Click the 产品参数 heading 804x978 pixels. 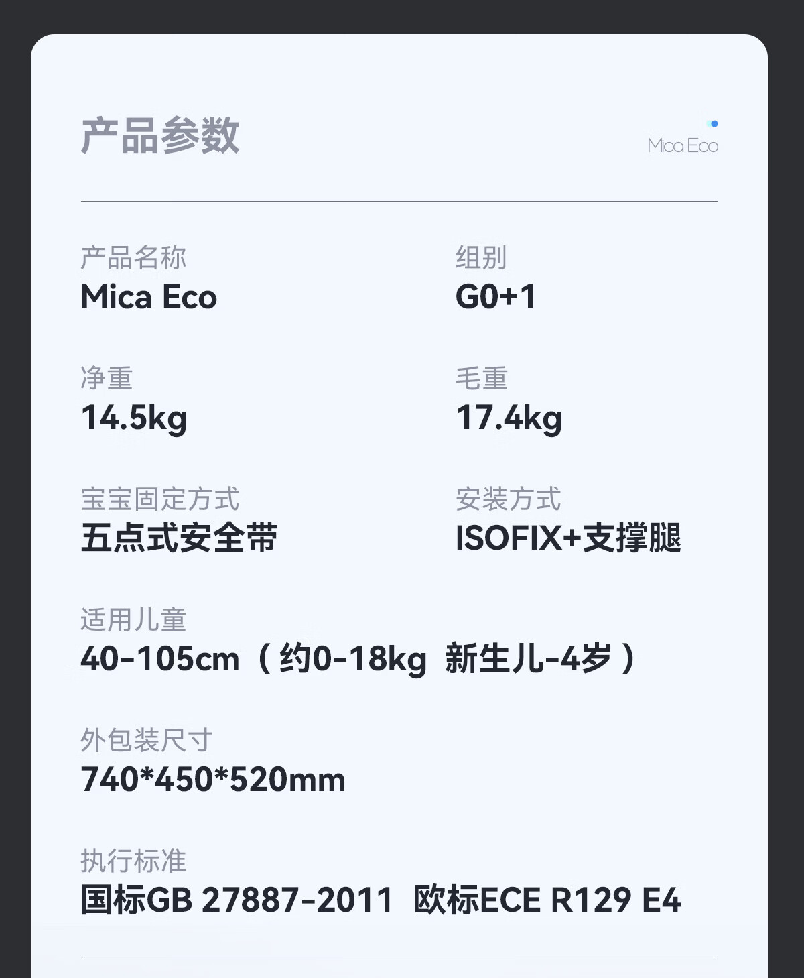(159, 135)
